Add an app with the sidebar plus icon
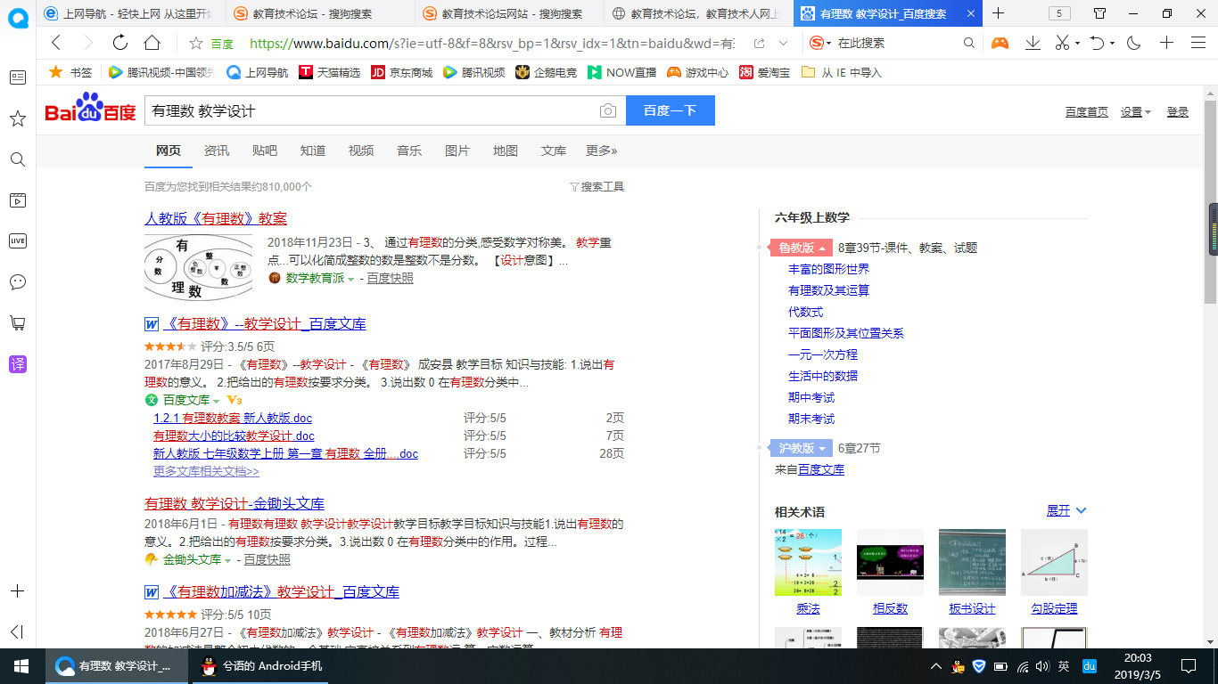1218x684 pixels. click(17, 591)
